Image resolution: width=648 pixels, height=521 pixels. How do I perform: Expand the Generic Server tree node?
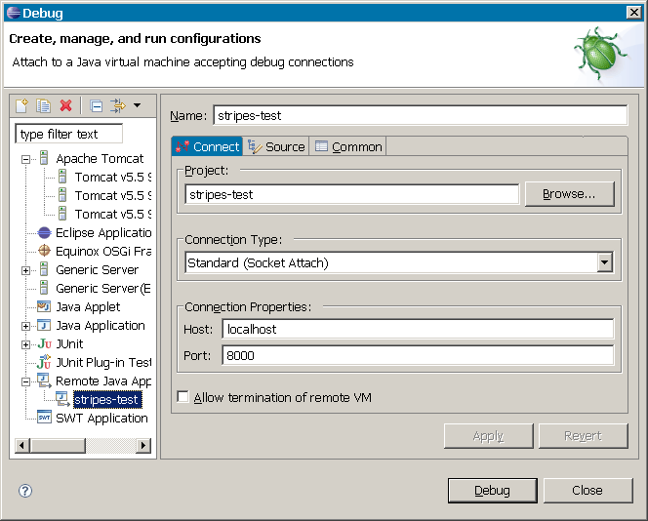[x=25, y=270]
